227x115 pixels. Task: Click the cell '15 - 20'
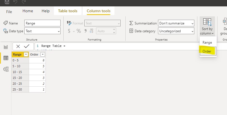(x=20, y=78)
